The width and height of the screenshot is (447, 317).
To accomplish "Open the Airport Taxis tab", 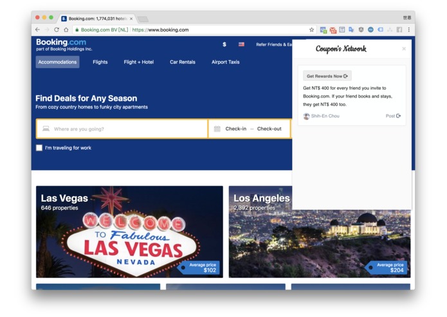I will pyautogui.click(x=225, y=62).
